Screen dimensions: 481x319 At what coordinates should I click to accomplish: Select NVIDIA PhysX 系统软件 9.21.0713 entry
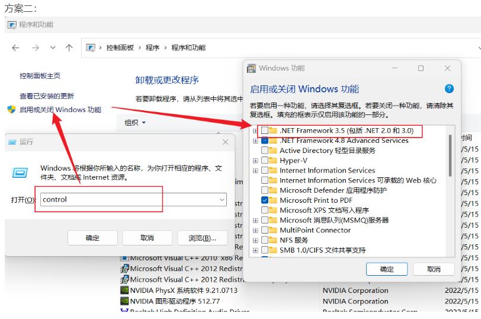184,291
